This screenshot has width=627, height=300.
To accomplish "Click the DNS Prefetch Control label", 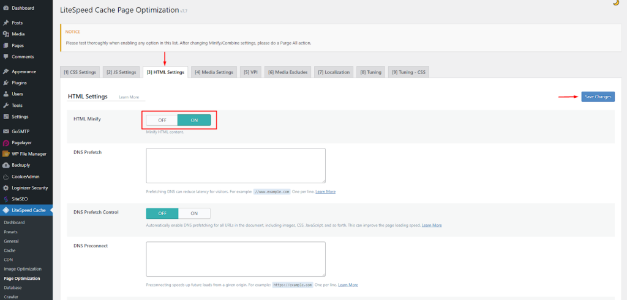I will (96, 212).
